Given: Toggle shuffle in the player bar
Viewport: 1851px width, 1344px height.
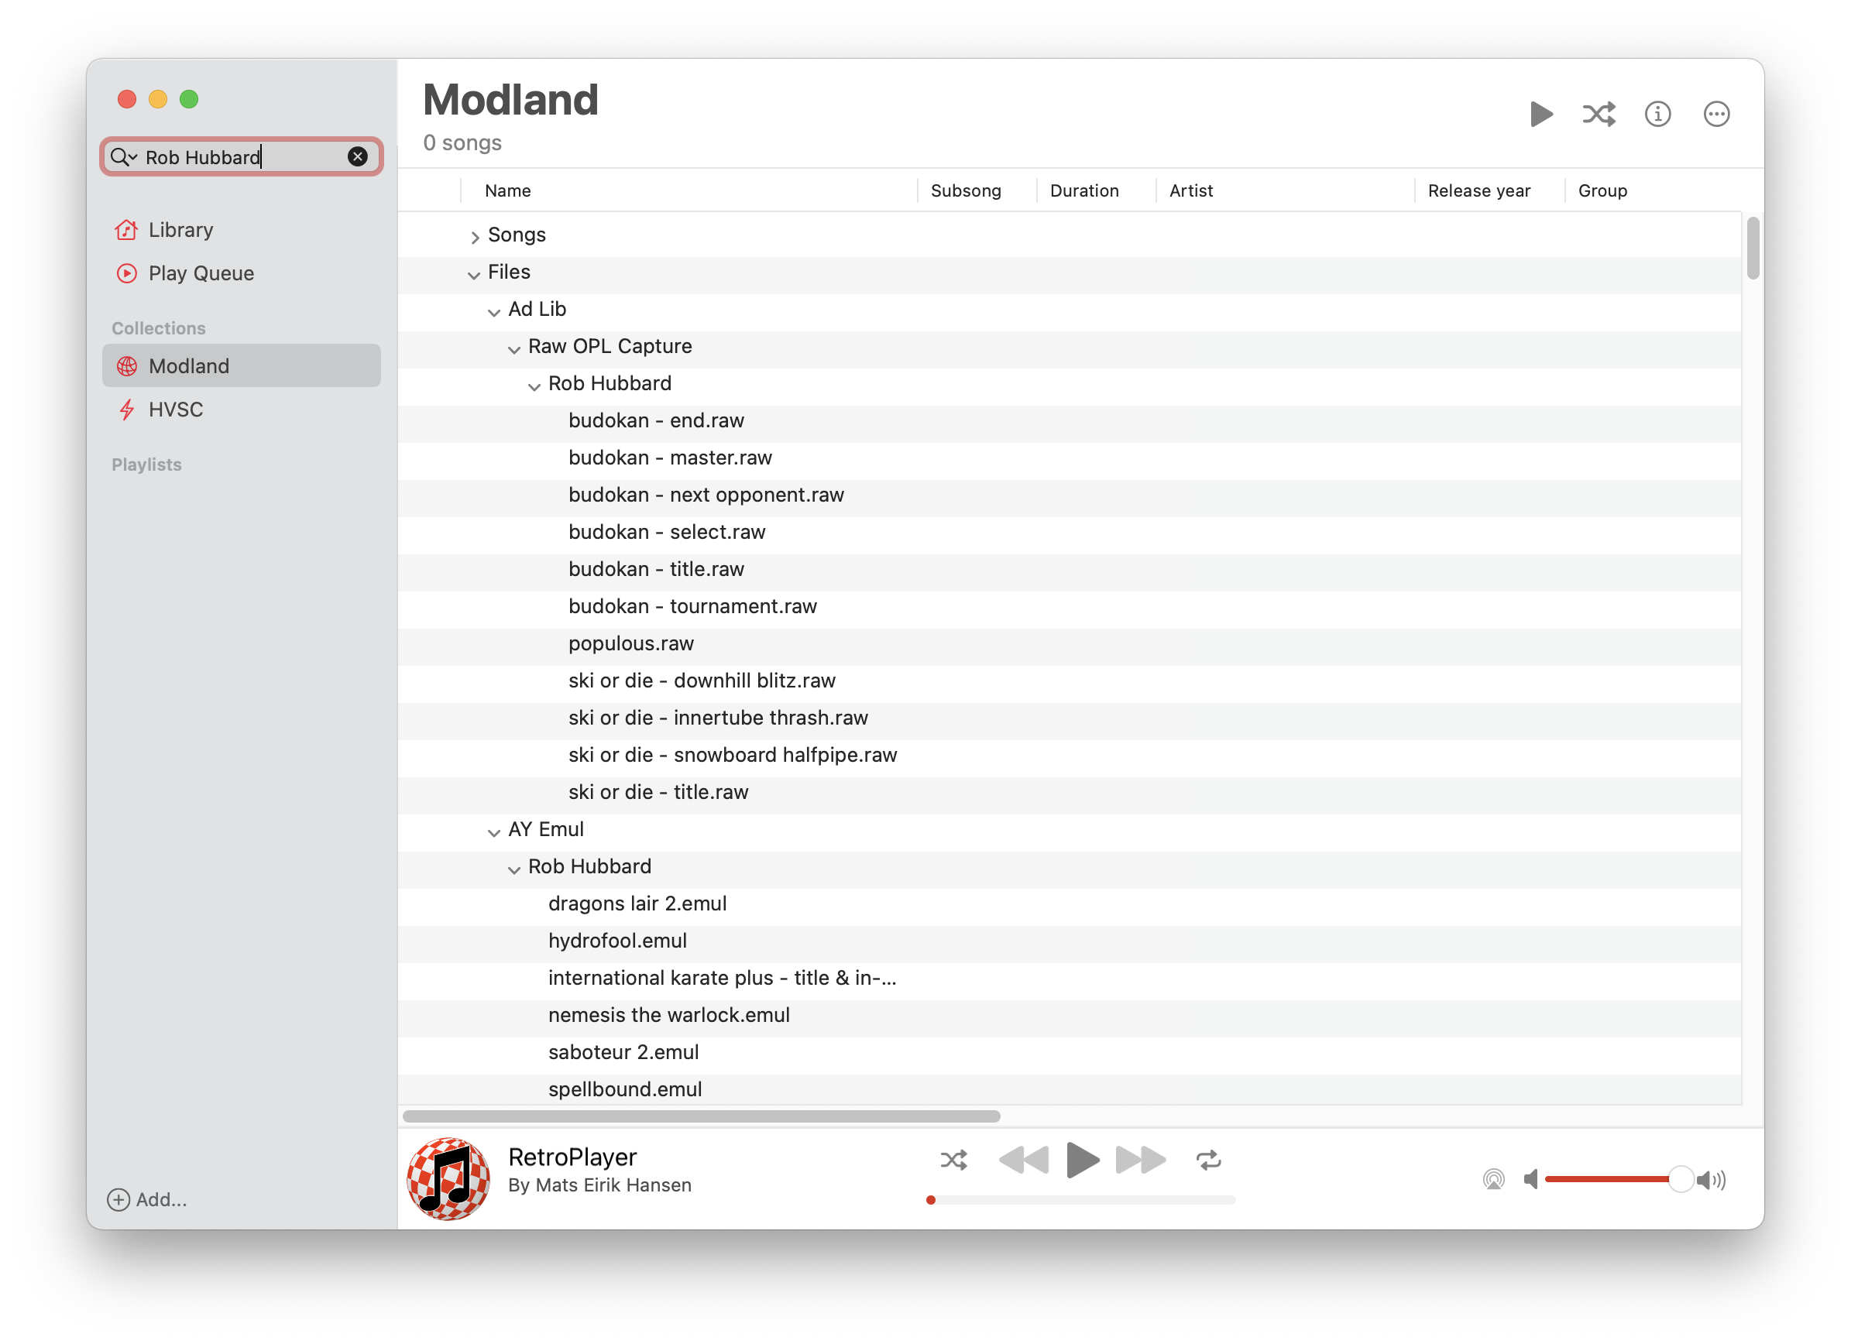Looking at the screenshot, I should [x=953, y=1160].
